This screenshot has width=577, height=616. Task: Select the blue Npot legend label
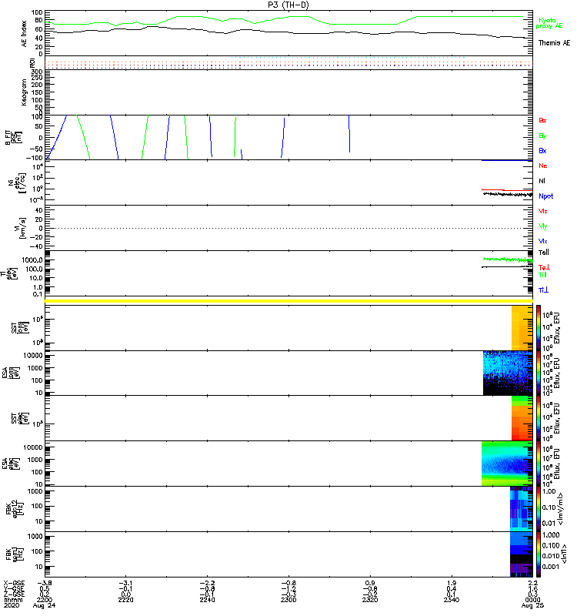545,196
